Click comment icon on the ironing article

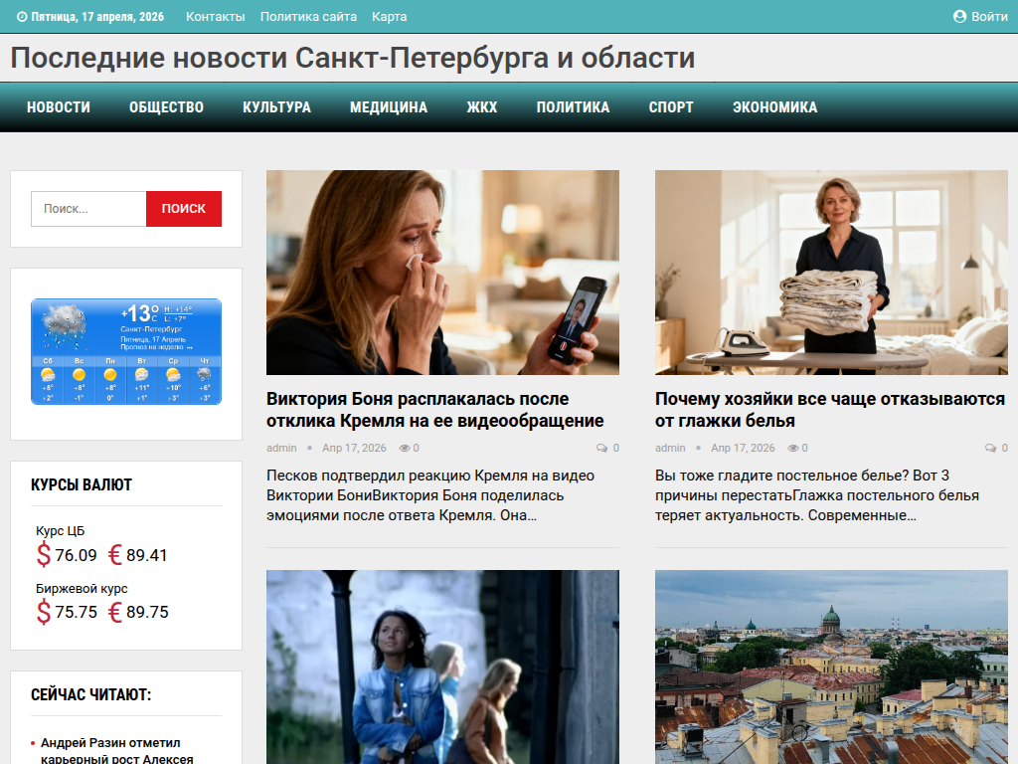988,448
